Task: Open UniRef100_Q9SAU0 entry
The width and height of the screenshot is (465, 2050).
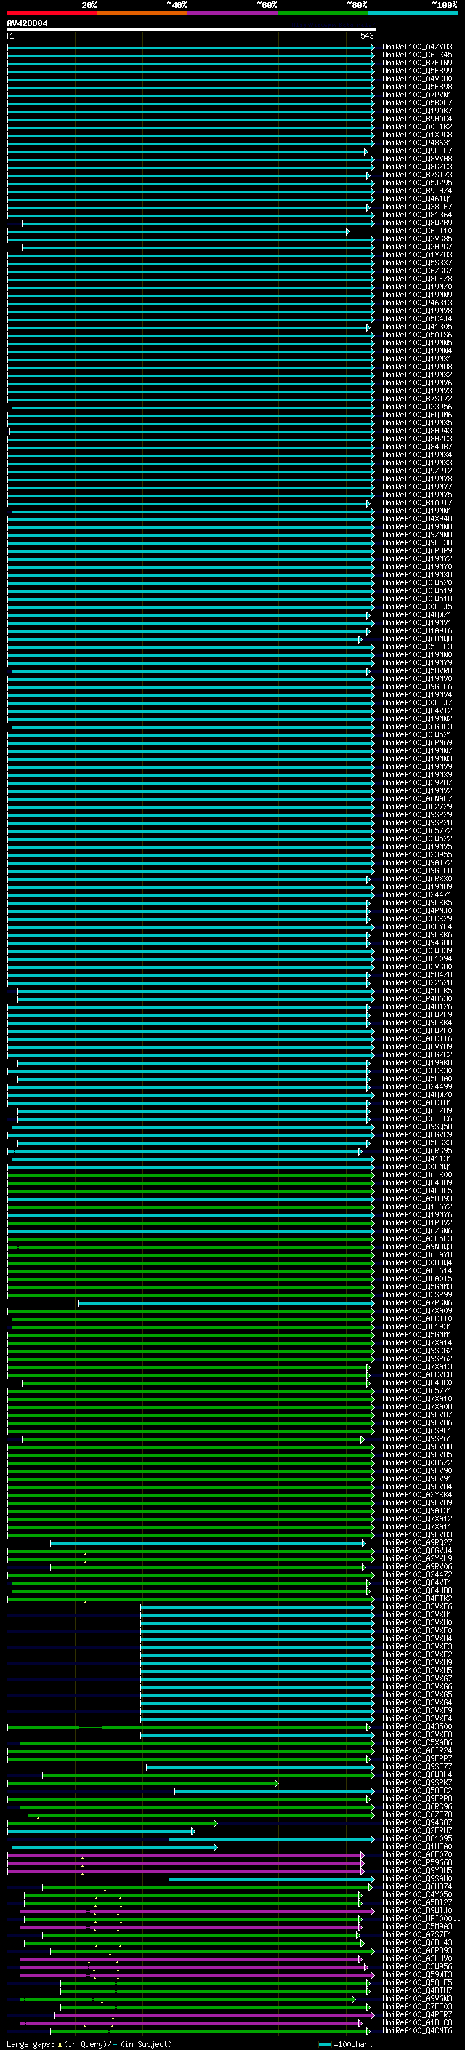Action: [x=417, y=1879]
